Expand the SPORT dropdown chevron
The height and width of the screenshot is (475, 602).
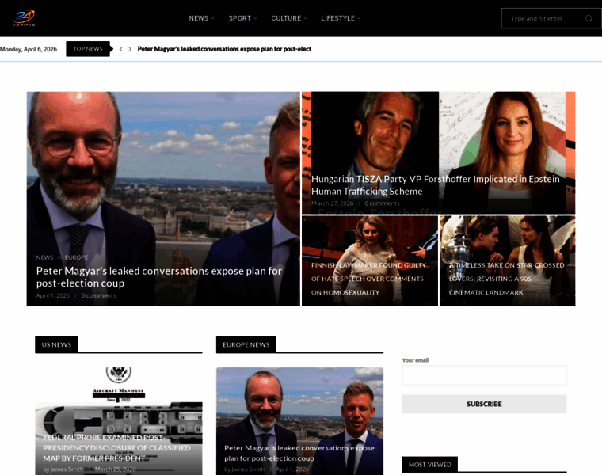(256, 18)
